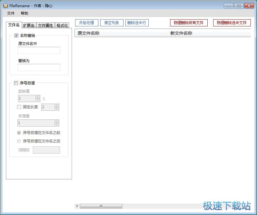The image size is (257, 215).
Task: Decrease the 固定长度 spinner value
Action: coord(56,109)
